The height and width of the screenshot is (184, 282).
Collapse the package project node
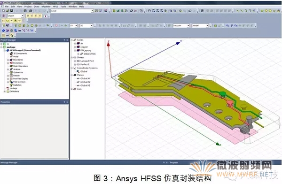[1, 47]
